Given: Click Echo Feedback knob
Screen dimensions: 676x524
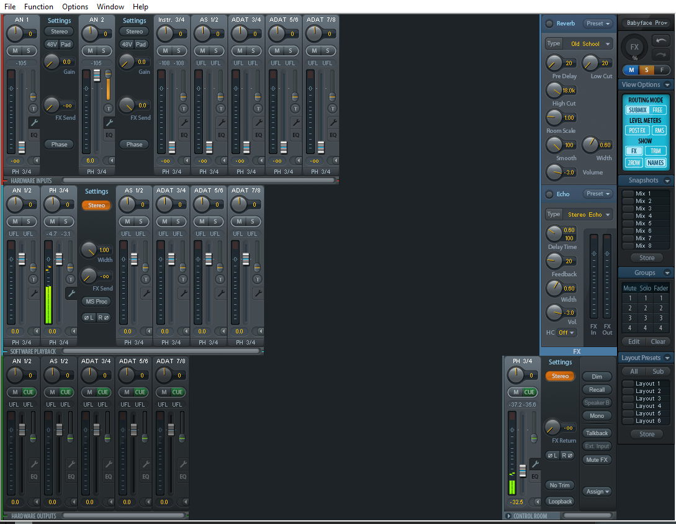Looking at the screenshot, I should tap(554, 261).
